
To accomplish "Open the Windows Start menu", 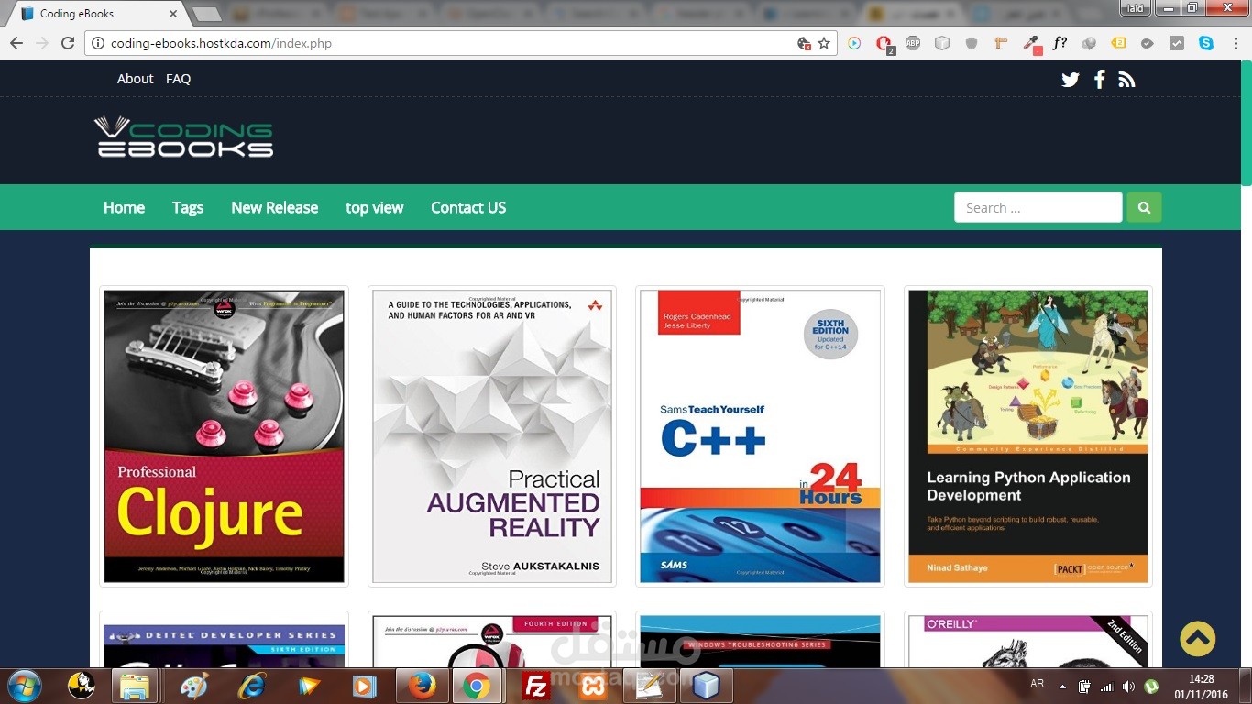I will click(24, 686).
